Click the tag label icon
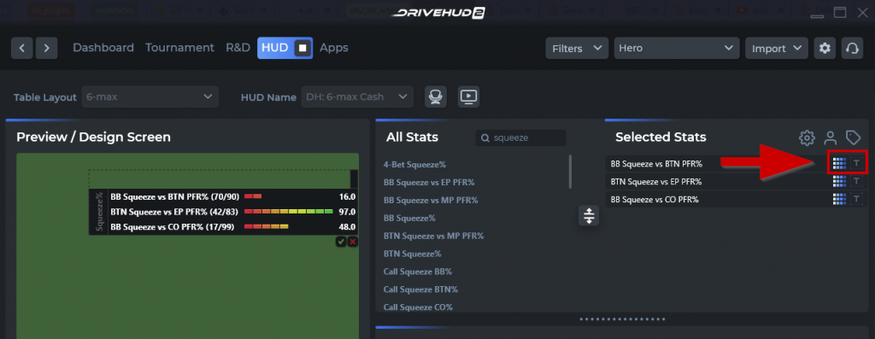This screenshot has width=875, height=339. point(853,137)
